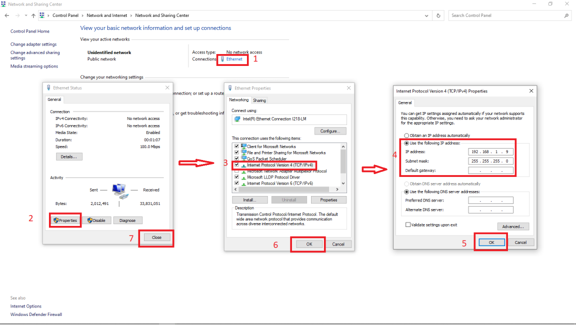This screenshot has width=576, height=325.
Task: Close the Ethernet Properties dialog with the X
Action: pyautogui.click(x=349, y=88)
